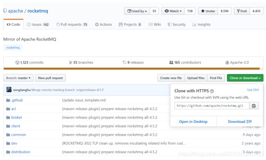Image resolution: width=266 pixels, height=160 pixels.
Task: View the 9 releases
Action: coord(133,62)
